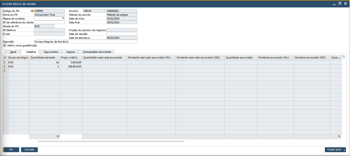
Task: Toggle the Definir como predefinição checkbox
Action: [x=5, y=45]
